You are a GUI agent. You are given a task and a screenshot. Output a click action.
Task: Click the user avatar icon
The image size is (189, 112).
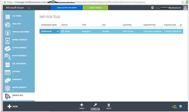185,8
